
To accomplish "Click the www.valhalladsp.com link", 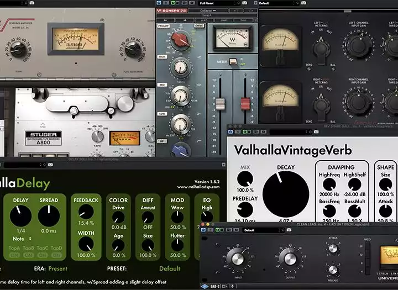I will pyautogui.click(x=198, y=187).
